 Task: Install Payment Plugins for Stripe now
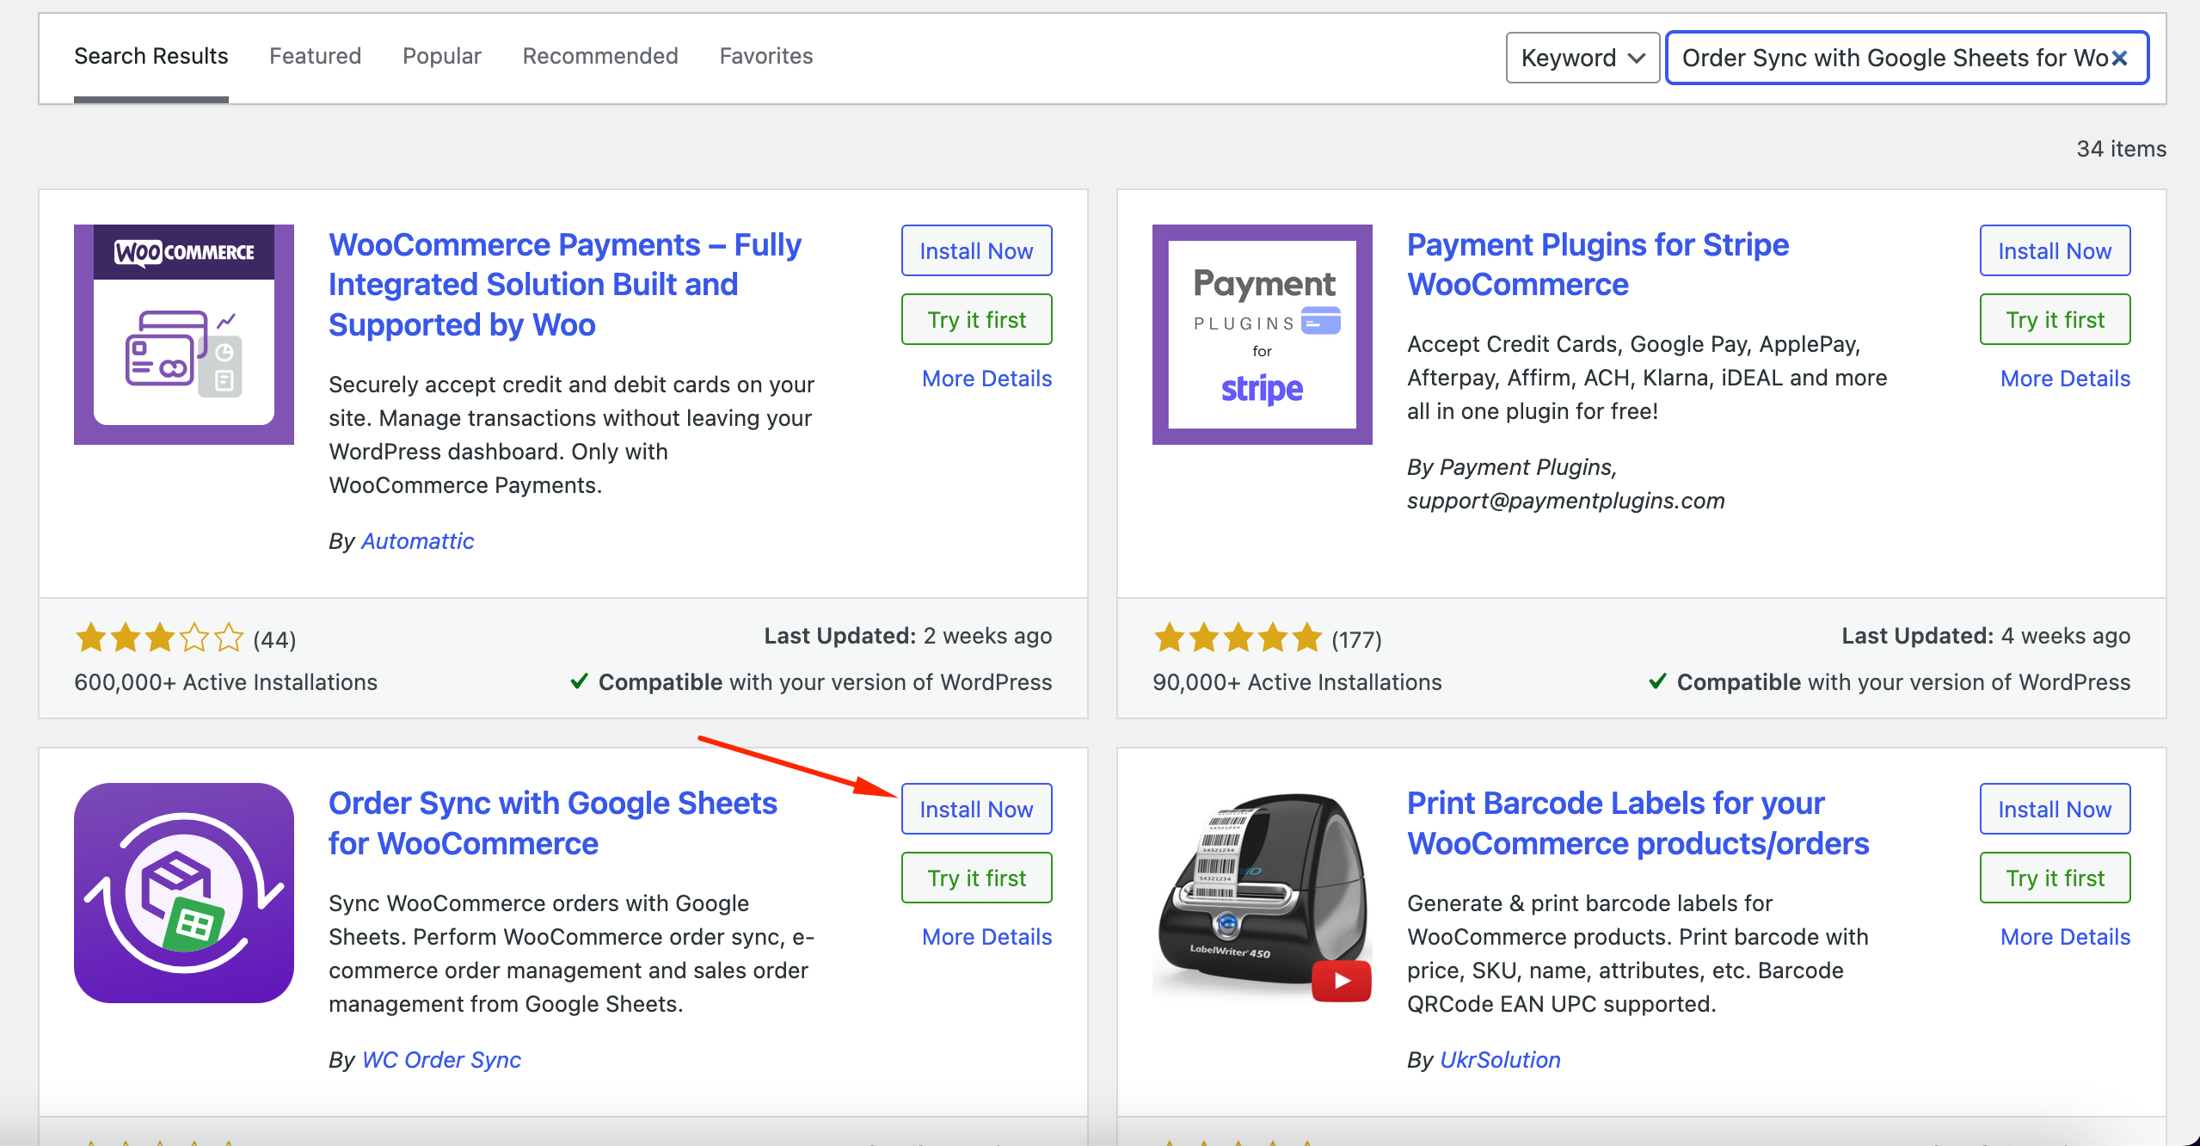click(2056, 251)
